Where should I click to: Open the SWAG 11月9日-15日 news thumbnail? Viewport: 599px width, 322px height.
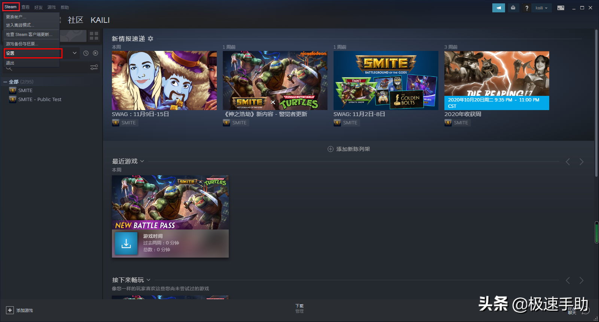[164, 80]
